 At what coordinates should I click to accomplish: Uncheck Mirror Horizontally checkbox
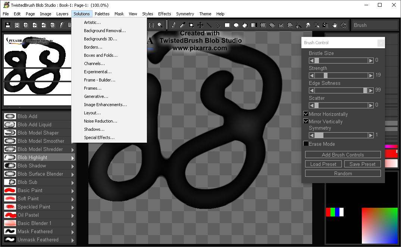pos(306,114)
